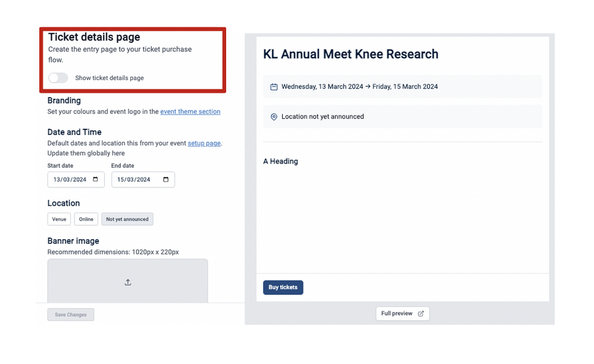Click the End date input showing 15/03/2024

(x=139, y=179)
